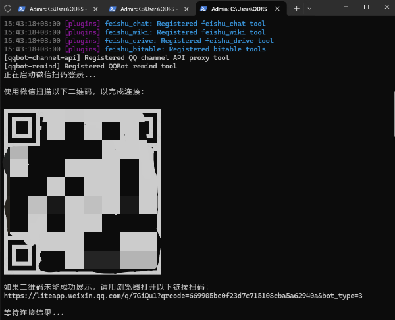Click the PowerShell icon on the second tab
The image size is (395, 320).
113,9
